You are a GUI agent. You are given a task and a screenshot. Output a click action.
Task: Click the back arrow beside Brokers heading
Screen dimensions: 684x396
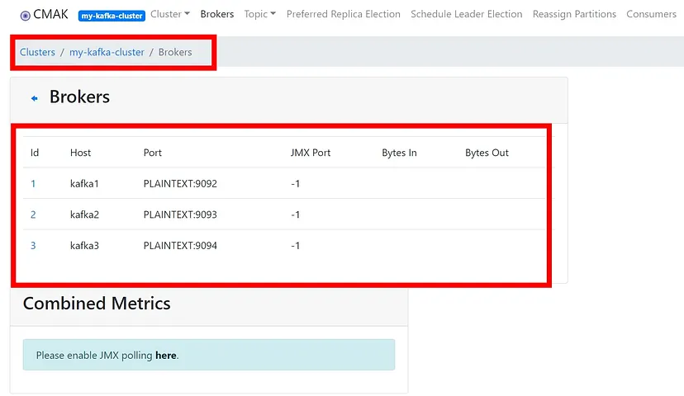[x=35, y=98]
